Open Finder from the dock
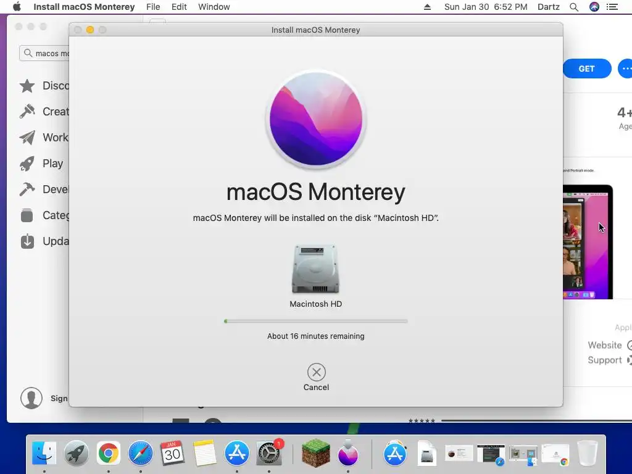The image size is (632, 474). pos(44,454)
